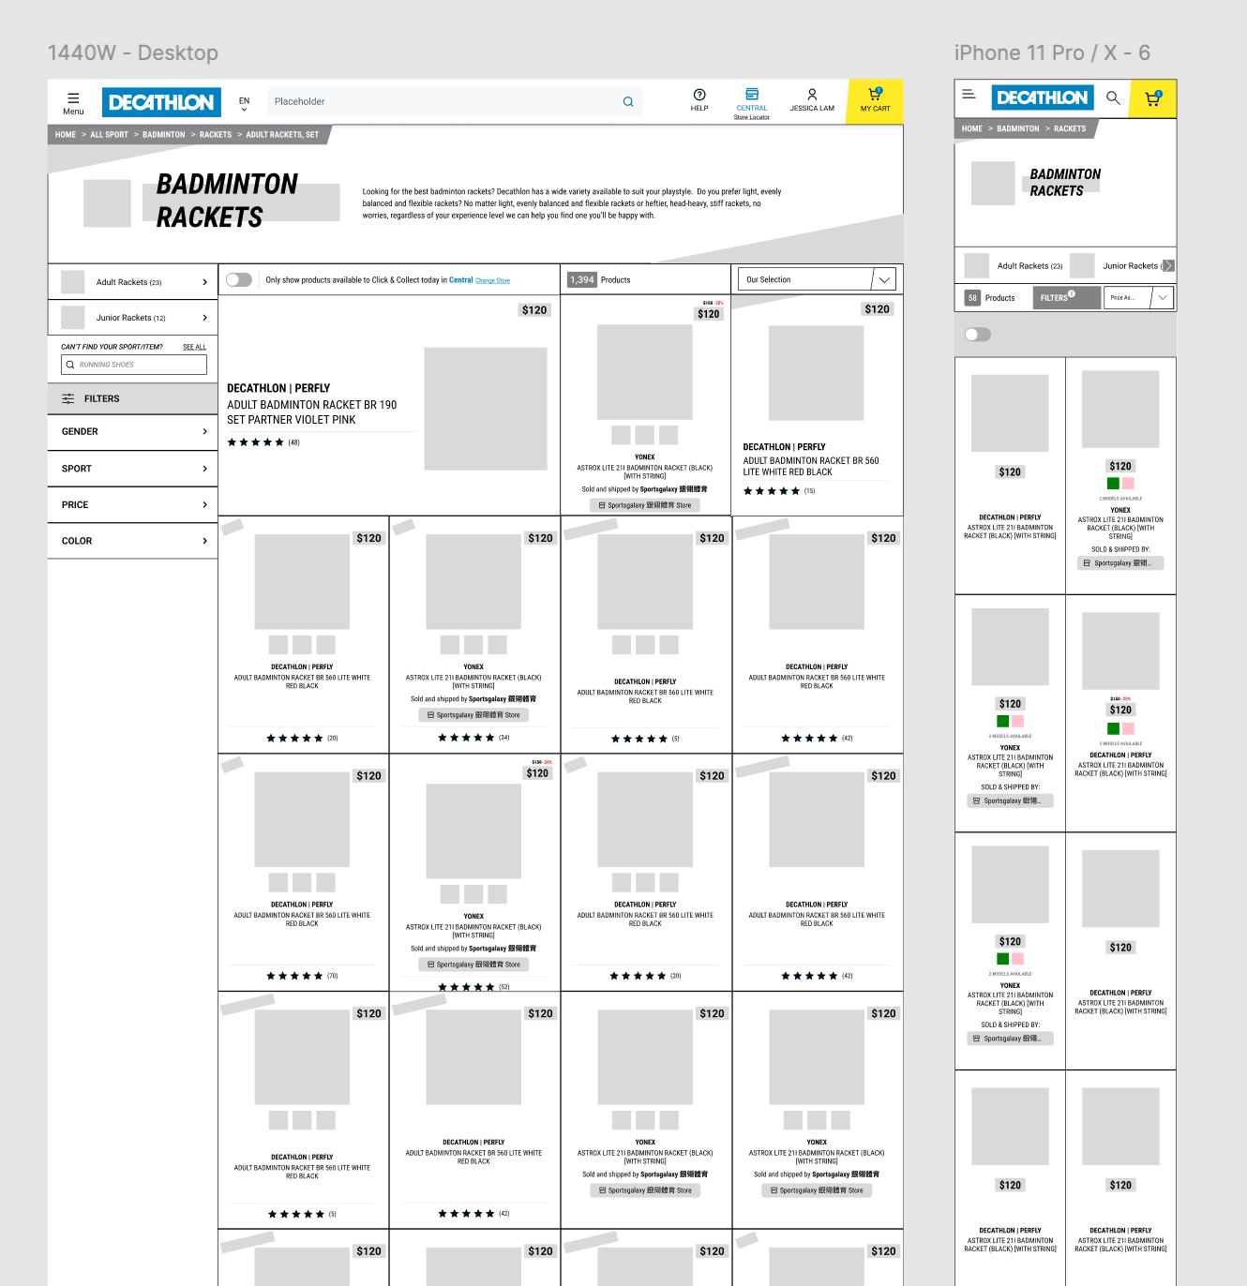Open the desktop My Cart icon
The image size is (1247, 1286).
(x=875, y=94)
